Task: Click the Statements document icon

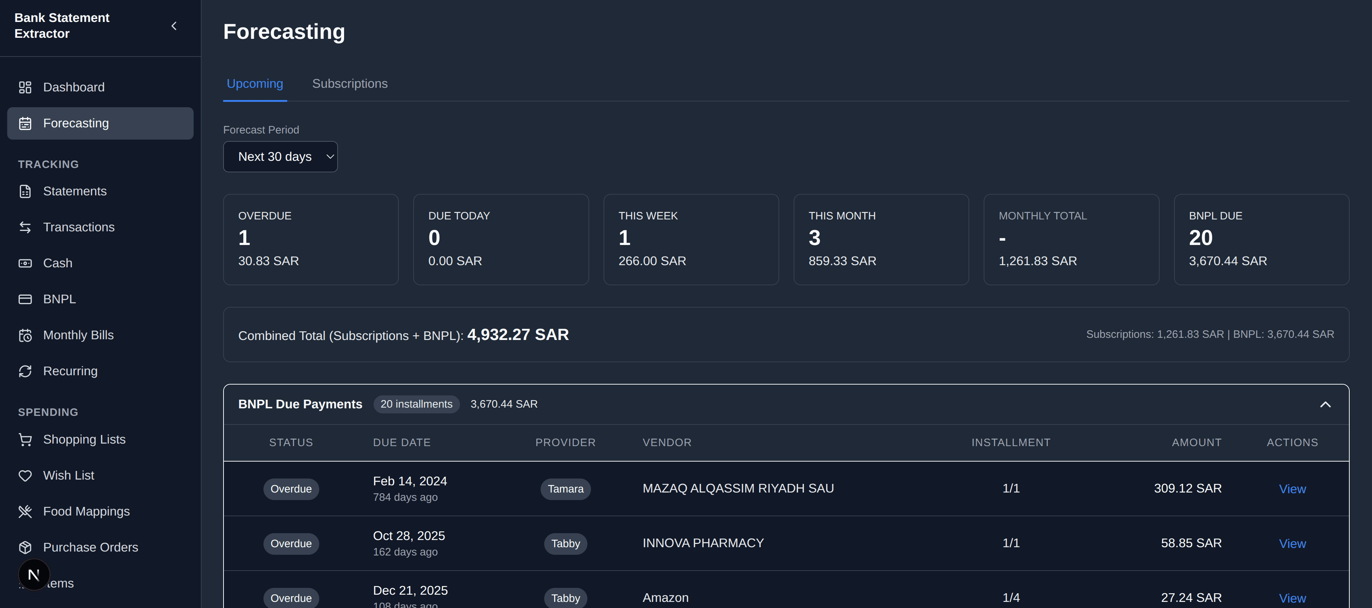Action: (x=25, y=191)
